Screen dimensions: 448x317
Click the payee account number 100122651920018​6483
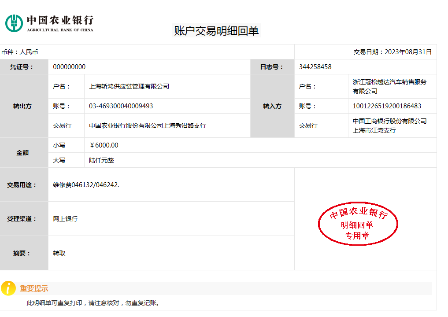(387, 106)
